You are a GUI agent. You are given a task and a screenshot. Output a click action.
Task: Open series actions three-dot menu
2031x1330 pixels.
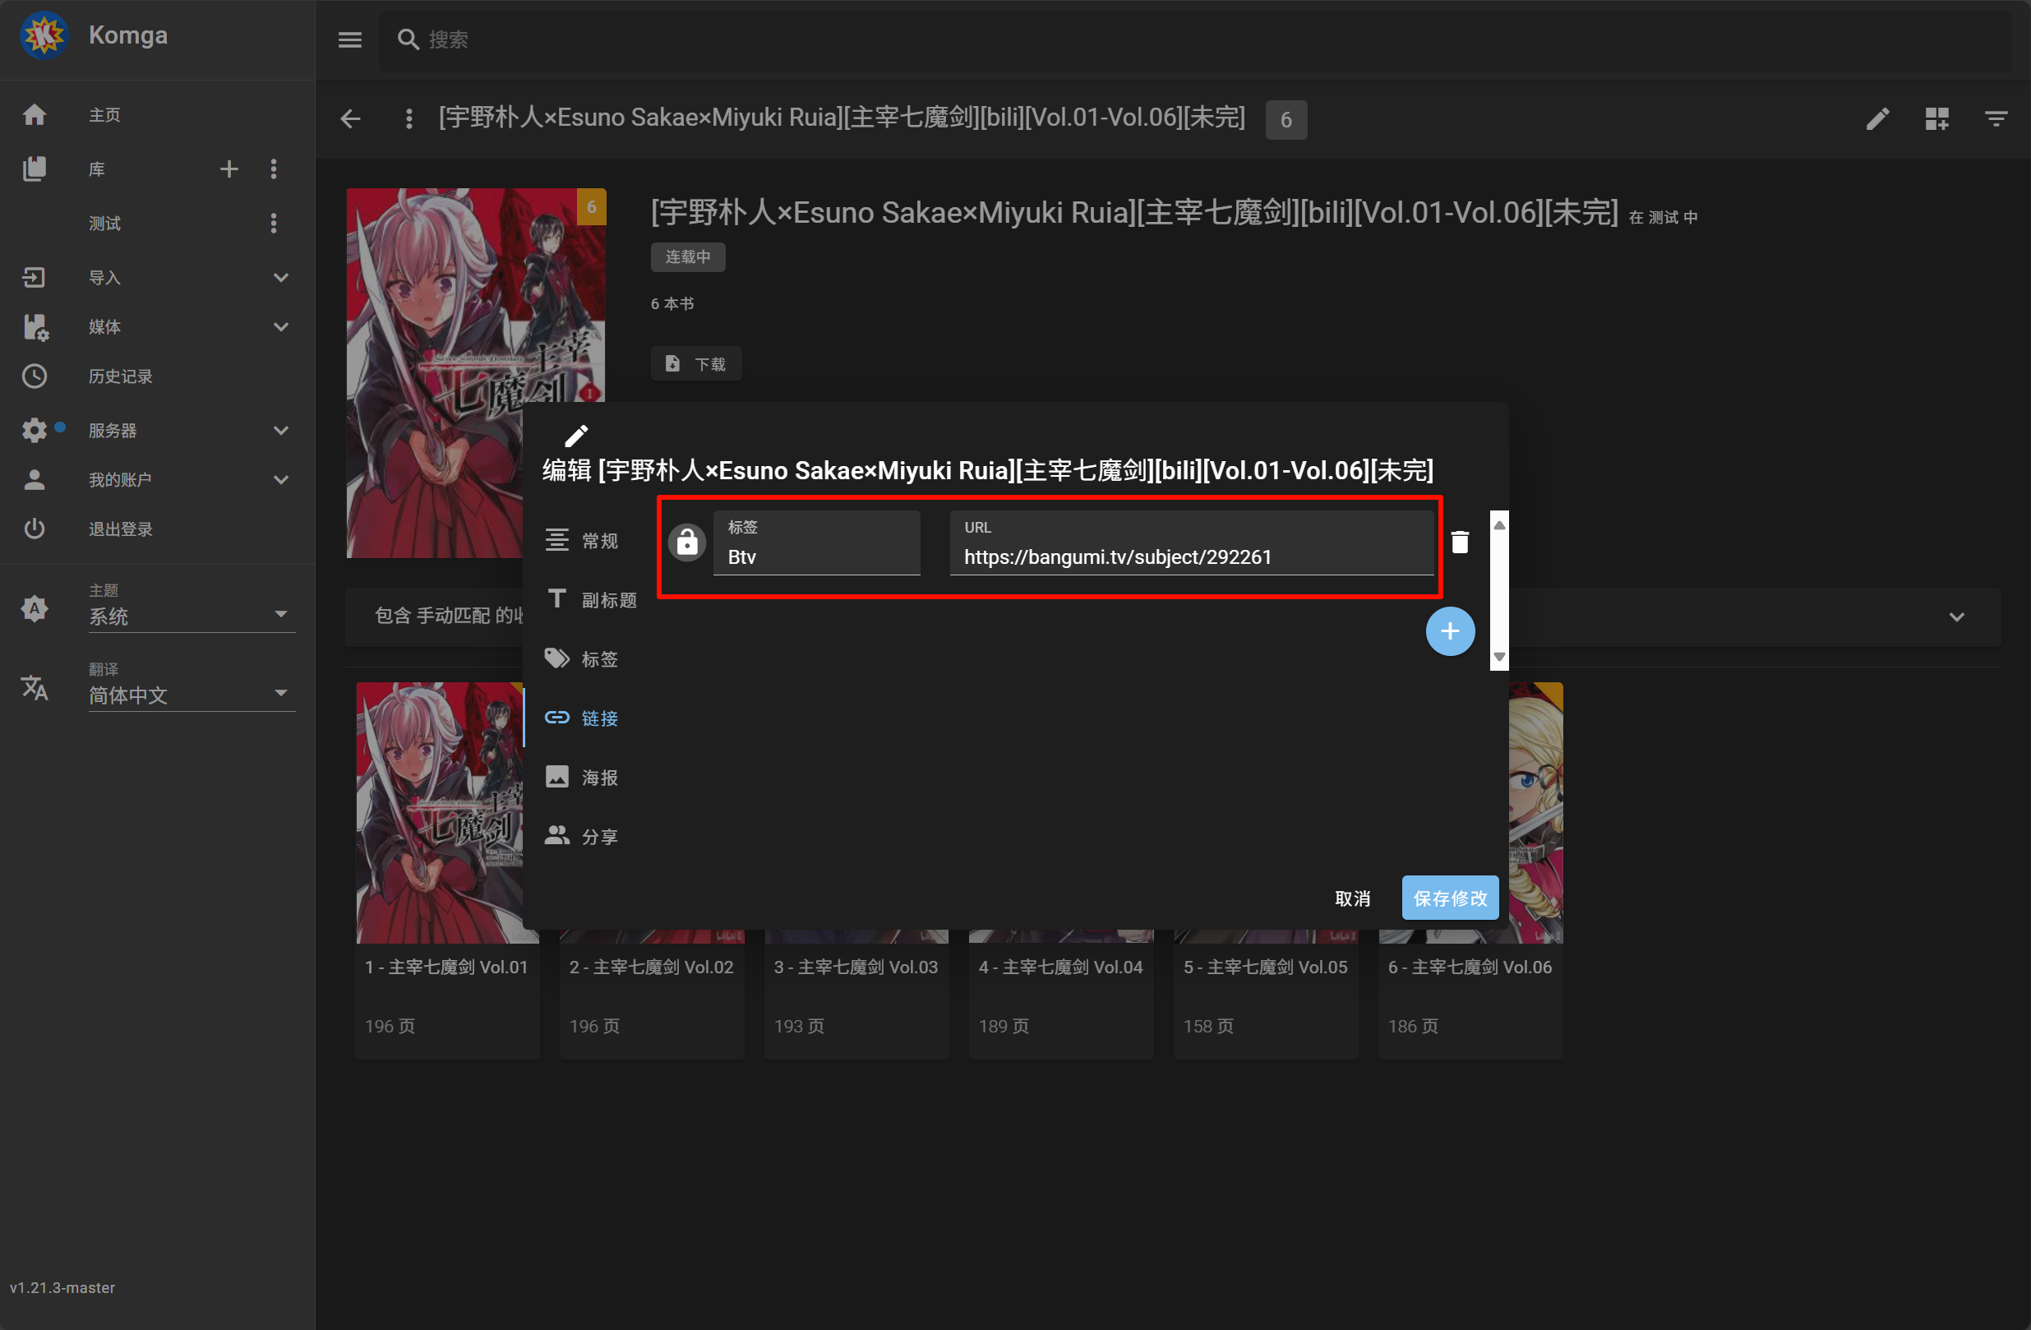coord(409,118)
